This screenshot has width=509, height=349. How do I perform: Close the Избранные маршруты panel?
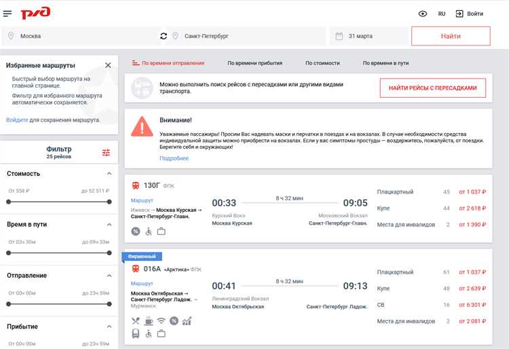click(x=108, y=65)
